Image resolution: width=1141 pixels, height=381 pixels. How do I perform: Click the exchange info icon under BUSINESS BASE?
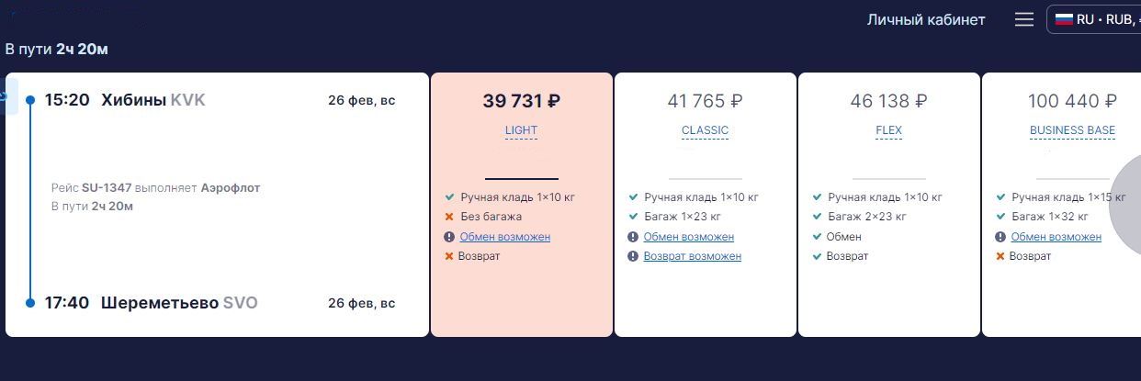click(1000, 237)
